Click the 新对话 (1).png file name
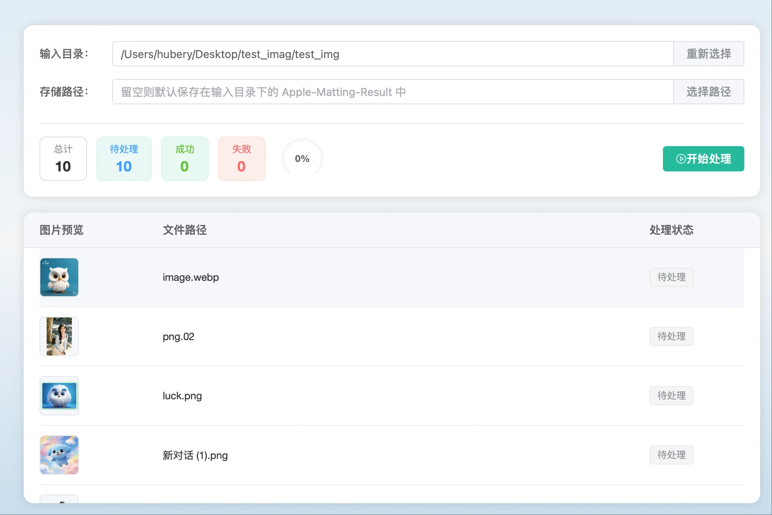This screenshot has width=772, height=515. click(195, 455)
